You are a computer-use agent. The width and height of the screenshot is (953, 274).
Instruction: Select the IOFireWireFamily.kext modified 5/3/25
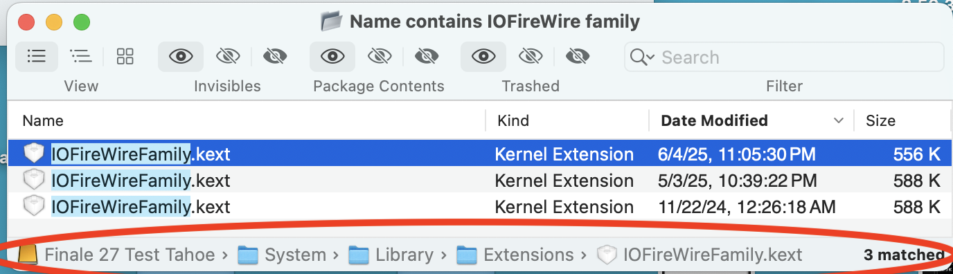coord(476,181)
